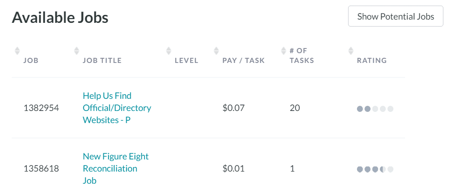Image resolution: width=449 pixels, height=193 pixels.
Task: Click the sort arrows above the JOB column
Action: 17,51
